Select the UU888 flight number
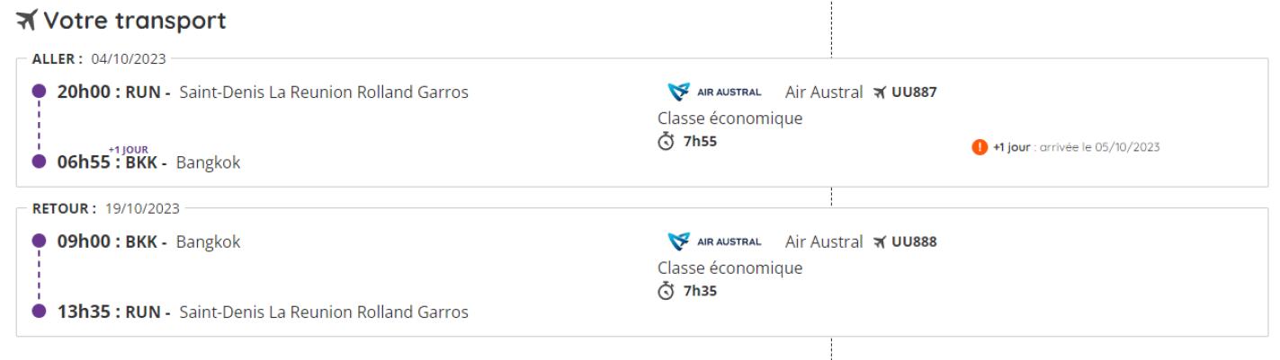The image size is (1280, 360). (x=915, y=241)
